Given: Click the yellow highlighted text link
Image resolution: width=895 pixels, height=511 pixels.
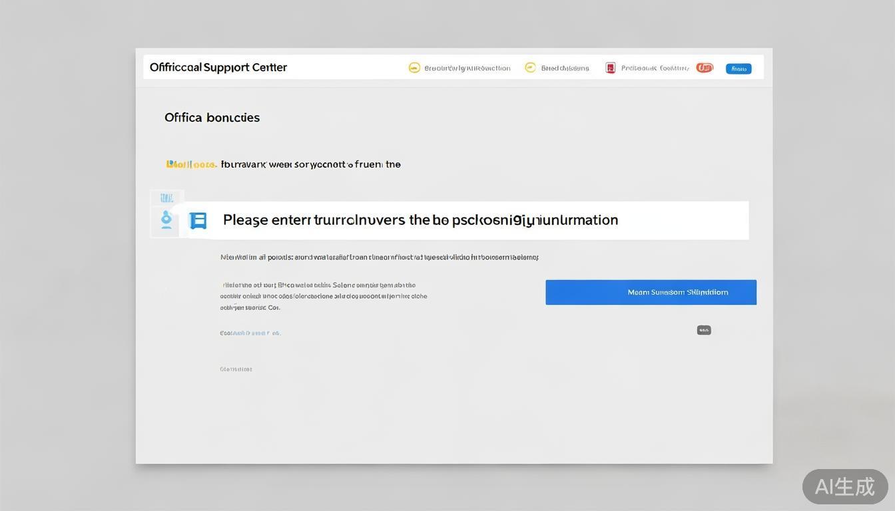Looking at the screenshot, I should pyautogui.click(x=191, y=164).
